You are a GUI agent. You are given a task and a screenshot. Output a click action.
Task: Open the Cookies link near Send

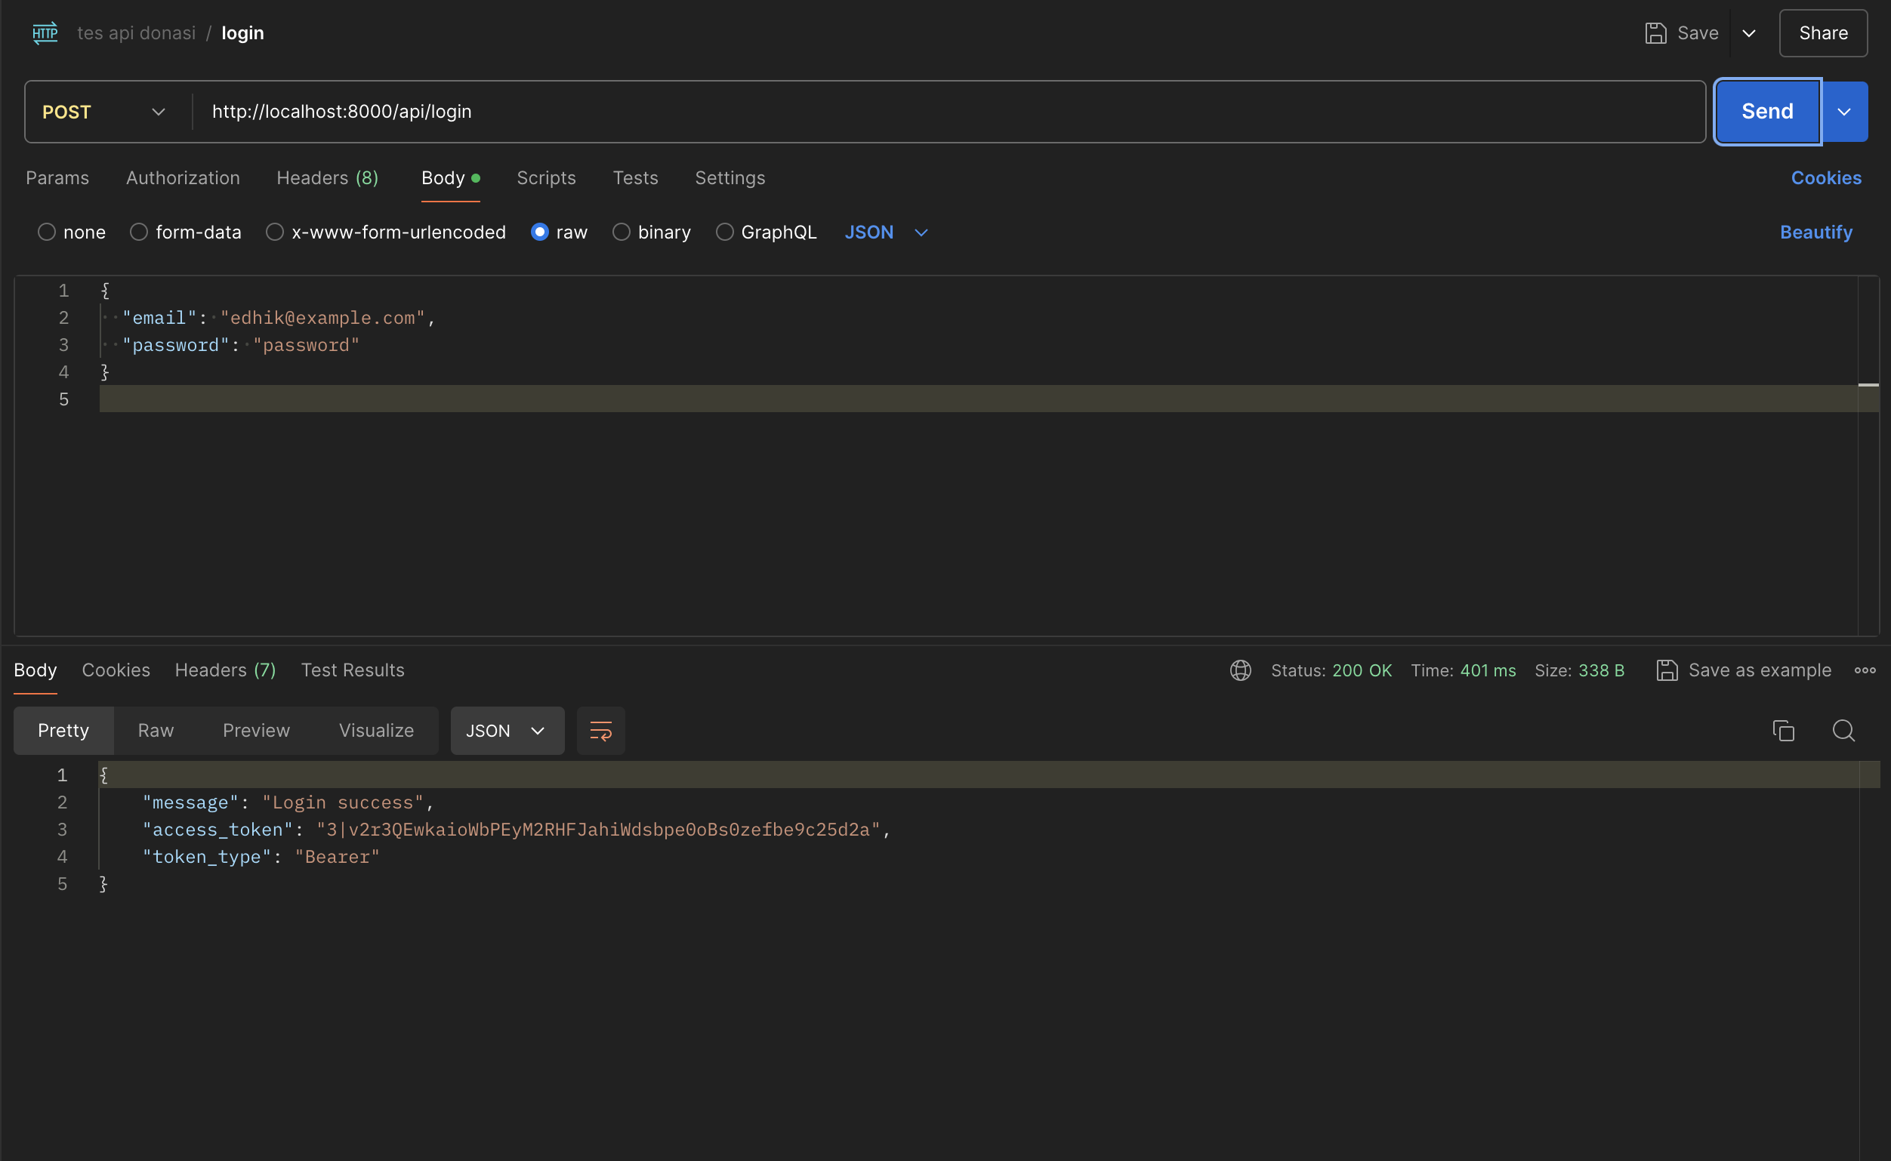[1826, 178]
